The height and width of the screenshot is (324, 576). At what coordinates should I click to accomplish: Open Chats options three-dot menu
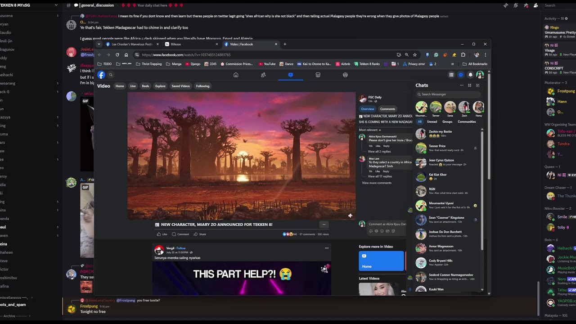click(x=461, y=85)
